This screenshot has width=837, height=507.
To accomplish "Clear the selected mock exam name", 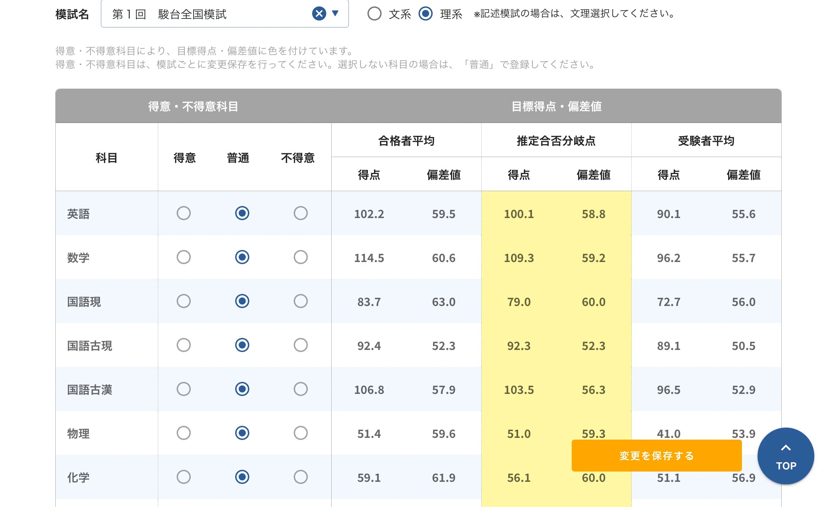I will [319, 13].
